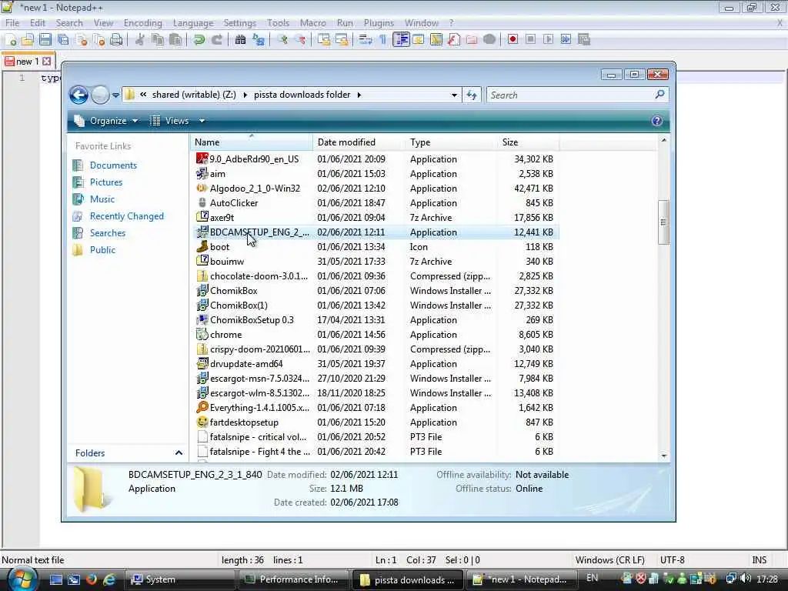
Task: Sort files by Date modified column header
Action: [x=359, y=142]
